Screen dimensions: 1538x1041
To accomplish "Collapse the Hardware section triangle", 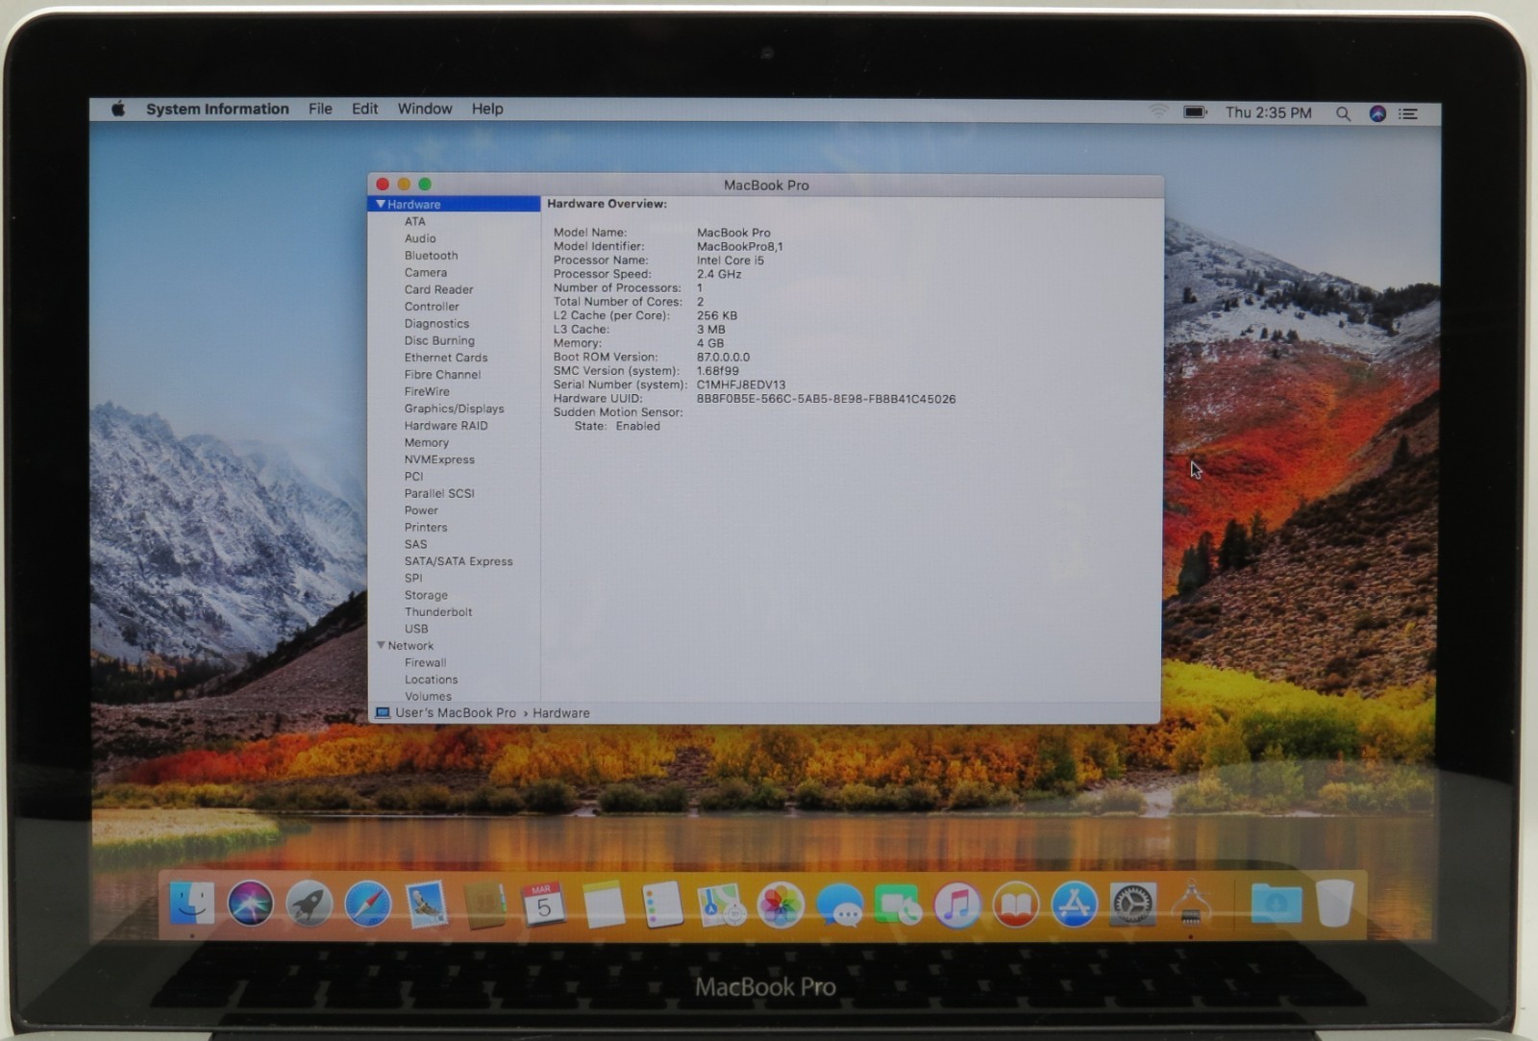I will pyautogui.click(x=381, y=204).
